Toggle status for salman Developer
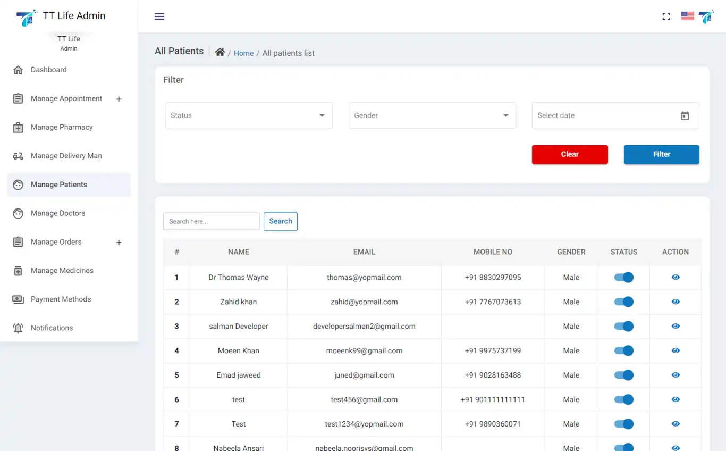 tap(623, 327)
